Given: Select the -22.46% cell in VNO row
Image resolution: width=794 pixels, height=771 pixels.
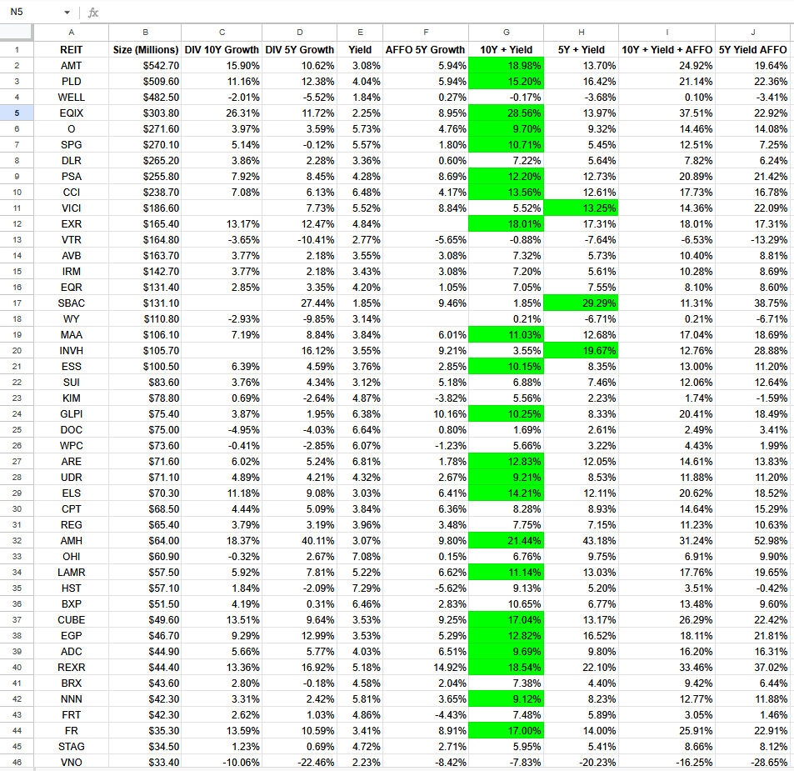Looking at the screenshot, I should point(300,762).
